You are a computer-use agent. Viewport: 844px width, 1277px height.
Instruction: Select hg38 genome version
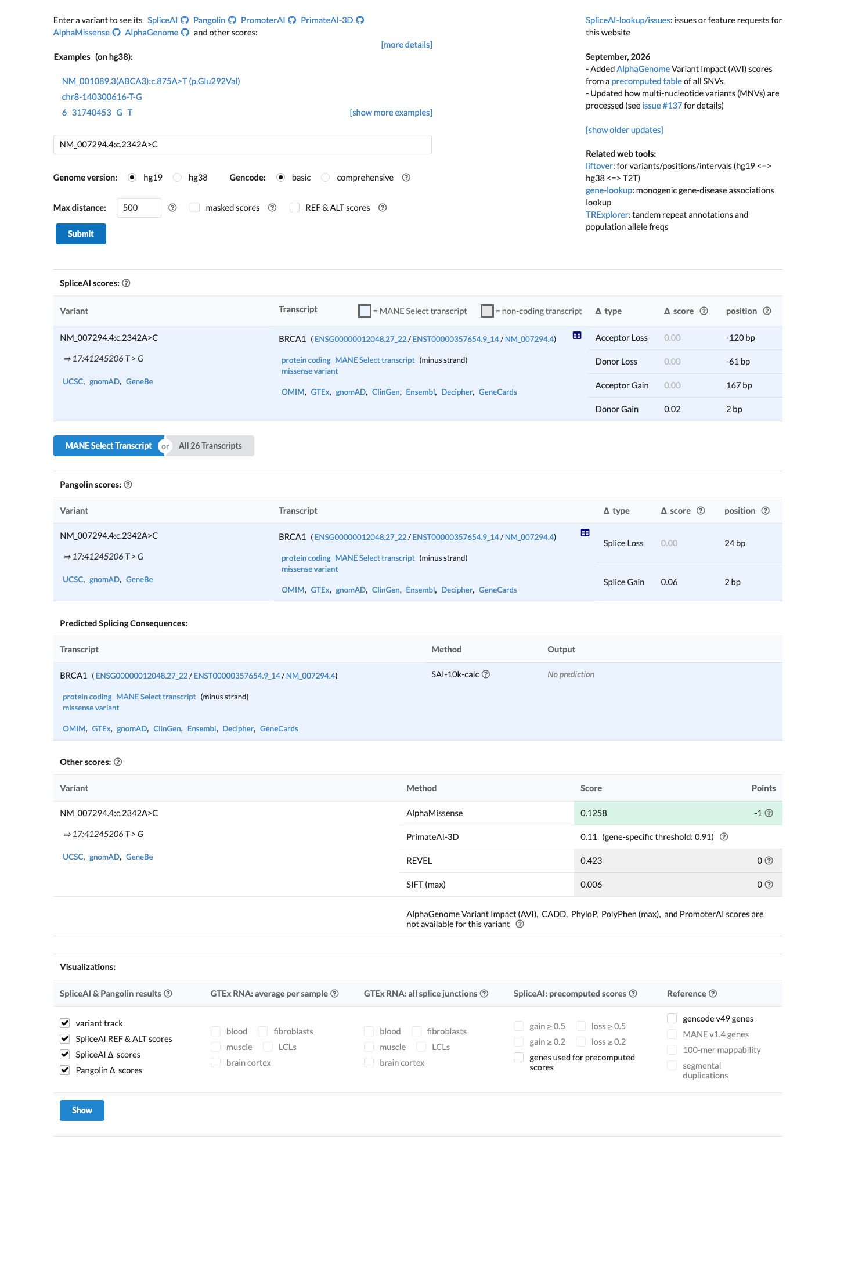(177, 178)
